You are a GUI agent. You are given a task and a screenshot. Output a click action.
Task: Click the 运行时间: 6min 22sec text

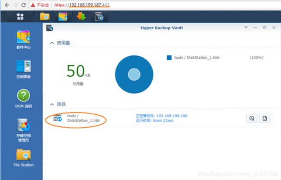[155, 121]
